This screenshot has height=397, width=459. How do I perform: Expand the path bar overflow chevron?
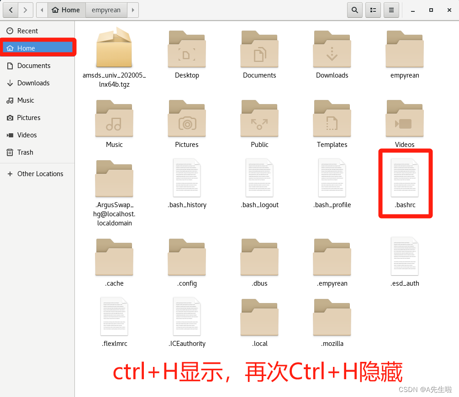tap(133, 10)
